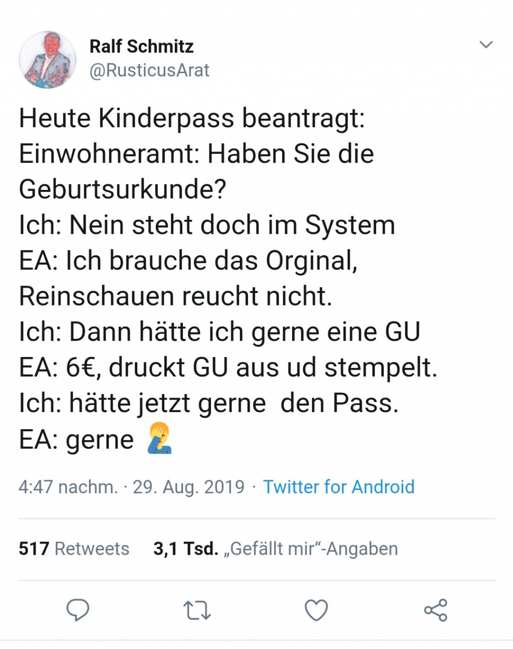
Task: Click the line 'Reinschauen reucht nicht.'
Action: click(175, 296)
